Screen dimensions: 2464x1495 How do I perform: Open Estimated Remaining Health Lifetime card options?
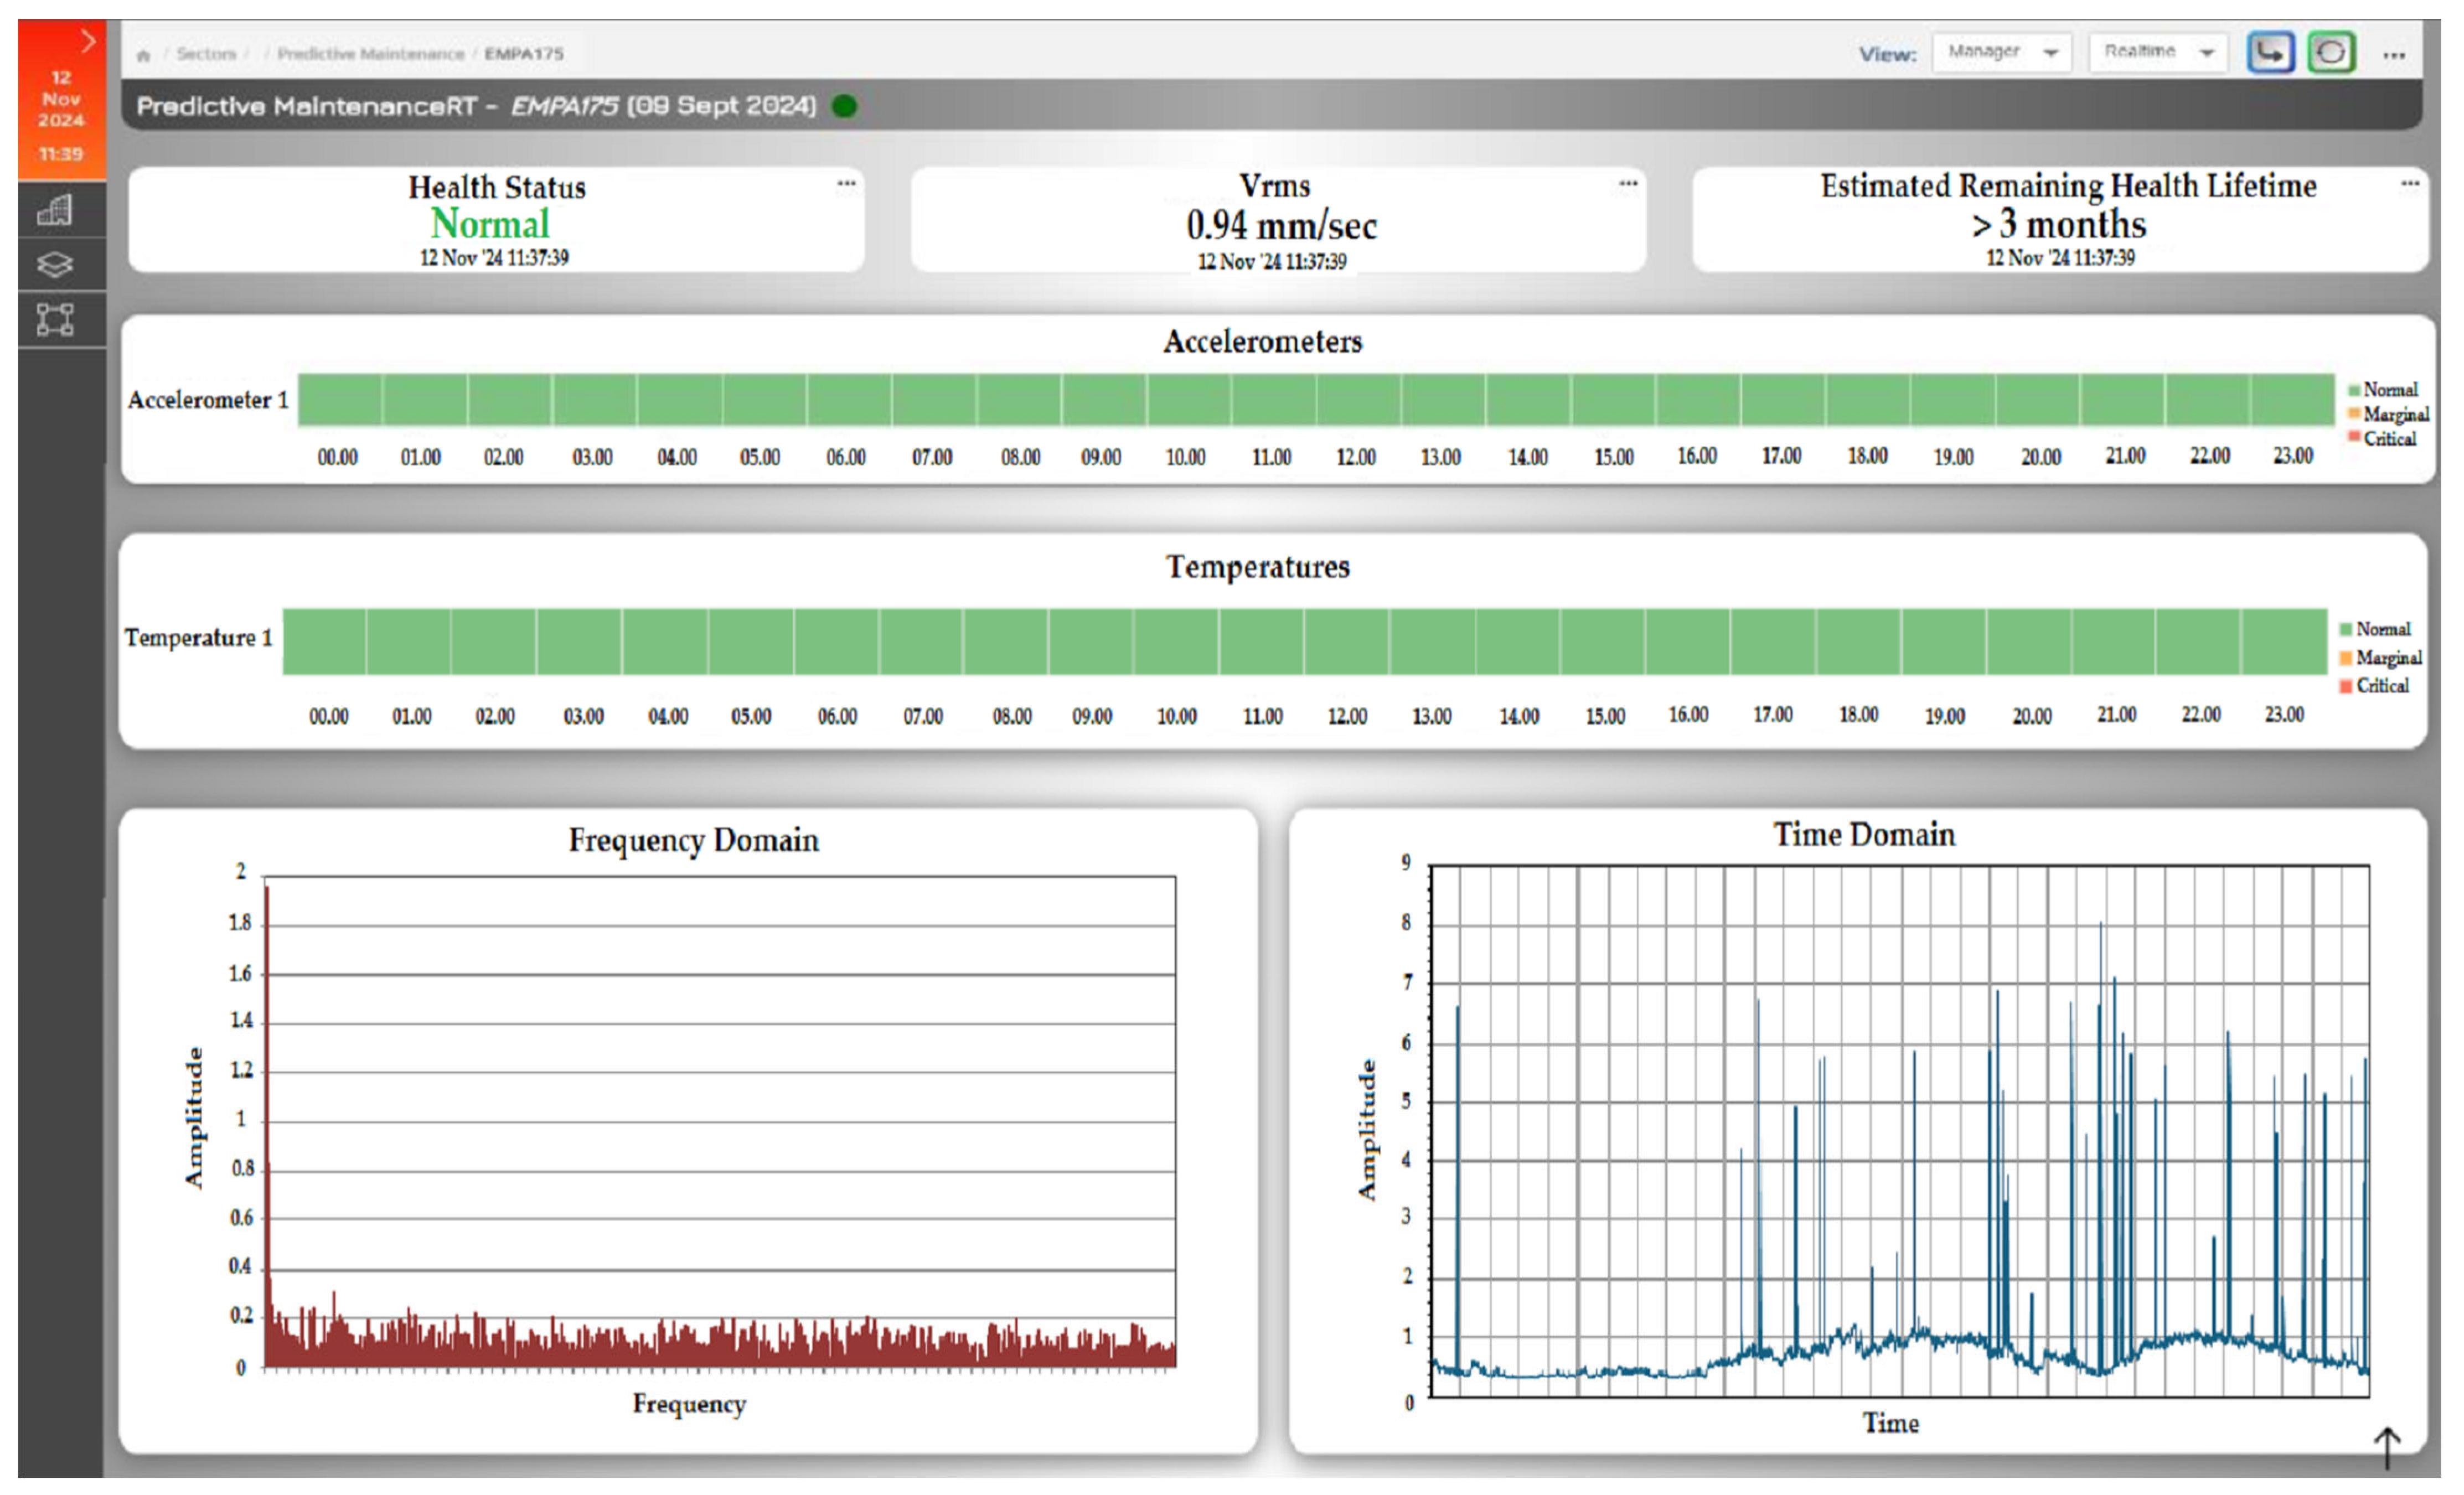coord(2410,183)
